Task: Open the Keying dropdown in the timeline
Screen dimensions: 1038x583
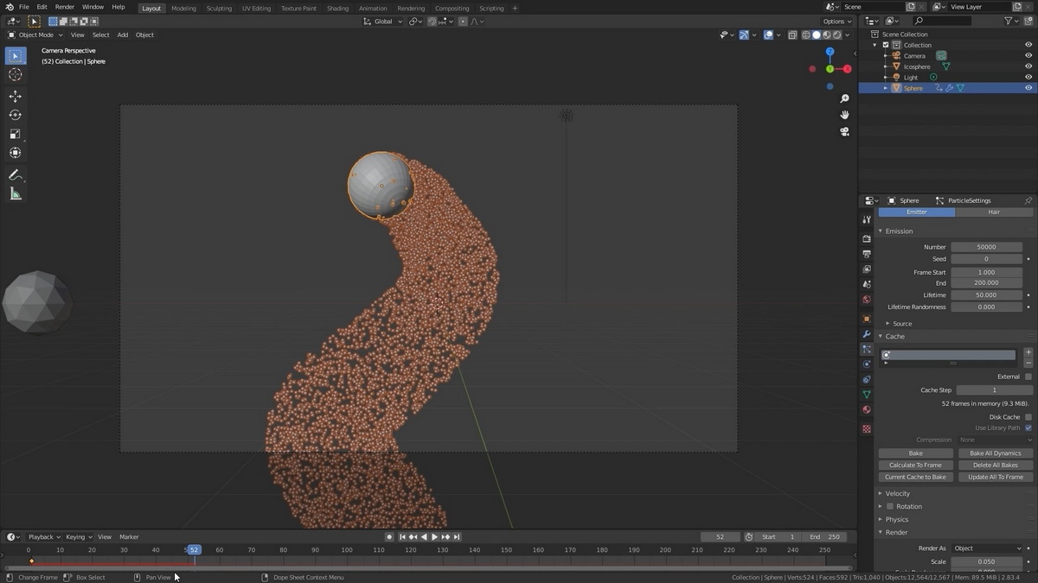Action: click(x=78, y=537)
